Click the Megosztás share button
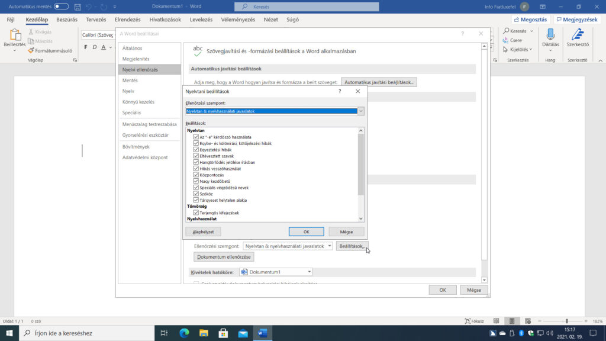 click(530, 20)
